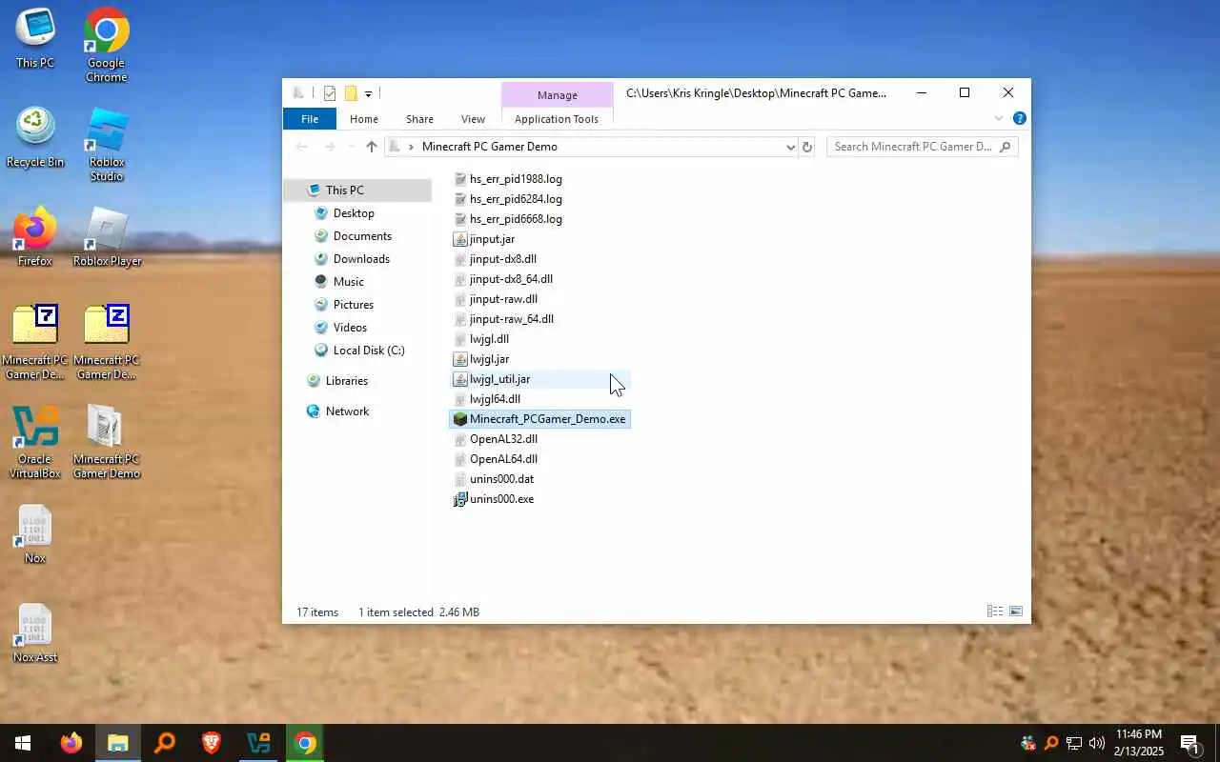Click New Folder quick access icon
1220x762 pixels.
click(351, 93)
